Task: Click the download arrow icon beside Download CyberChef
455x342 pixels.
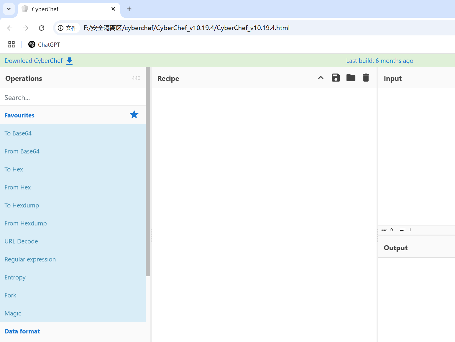Action: pos(69,61)
